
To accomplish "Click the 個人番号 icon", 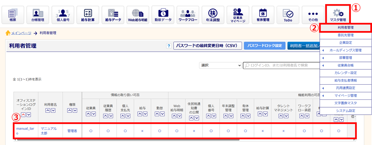I will 62,15.
